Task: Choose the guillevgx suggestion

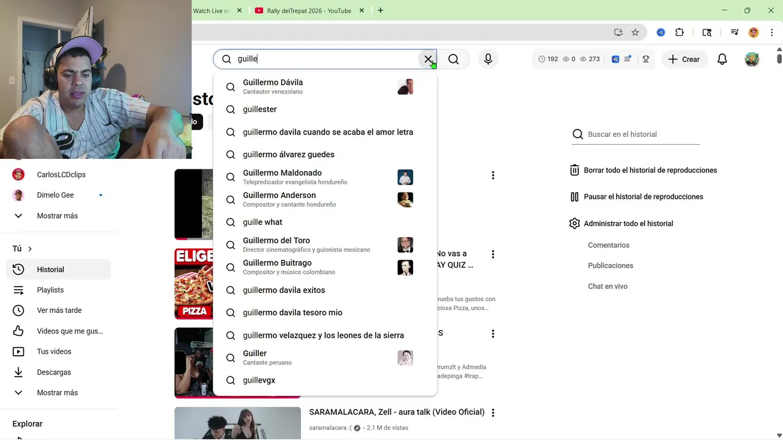Action: 325,380
